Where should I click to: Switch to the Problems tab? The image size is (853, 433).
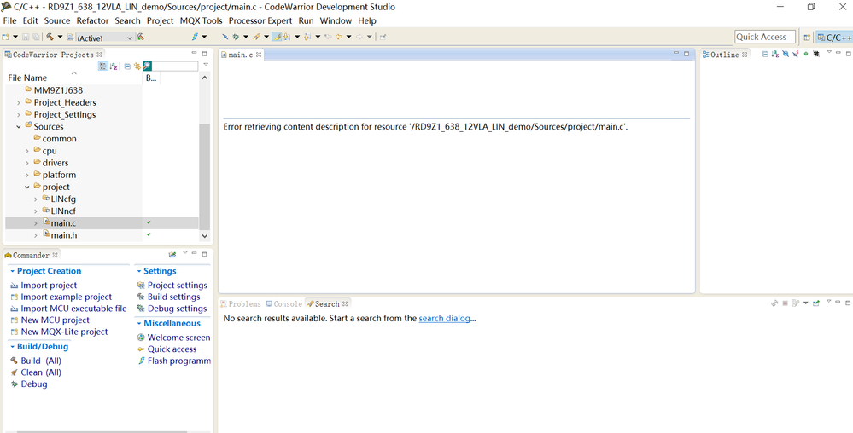pyautogui.click(x=241, y=303)
